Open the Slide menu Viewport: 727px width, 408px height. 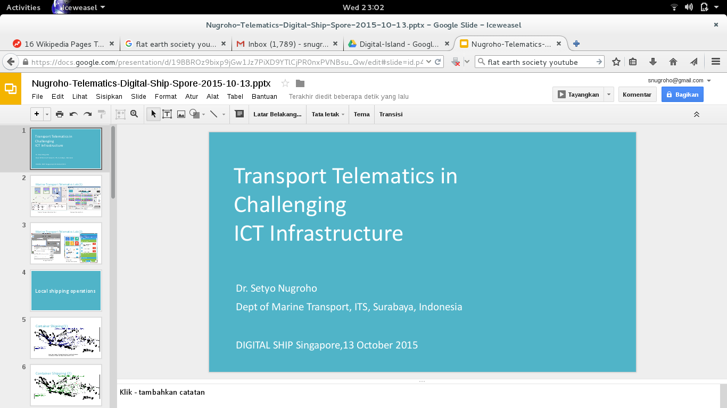[x=138, y=97]
